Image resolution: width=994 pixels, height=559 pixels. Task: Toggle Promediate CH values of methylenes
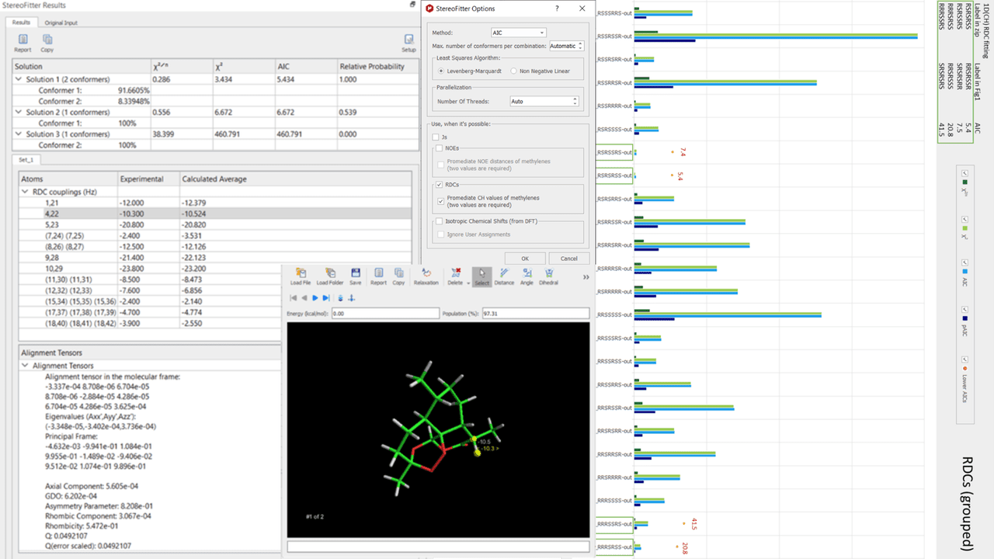[x=441, y=201]
